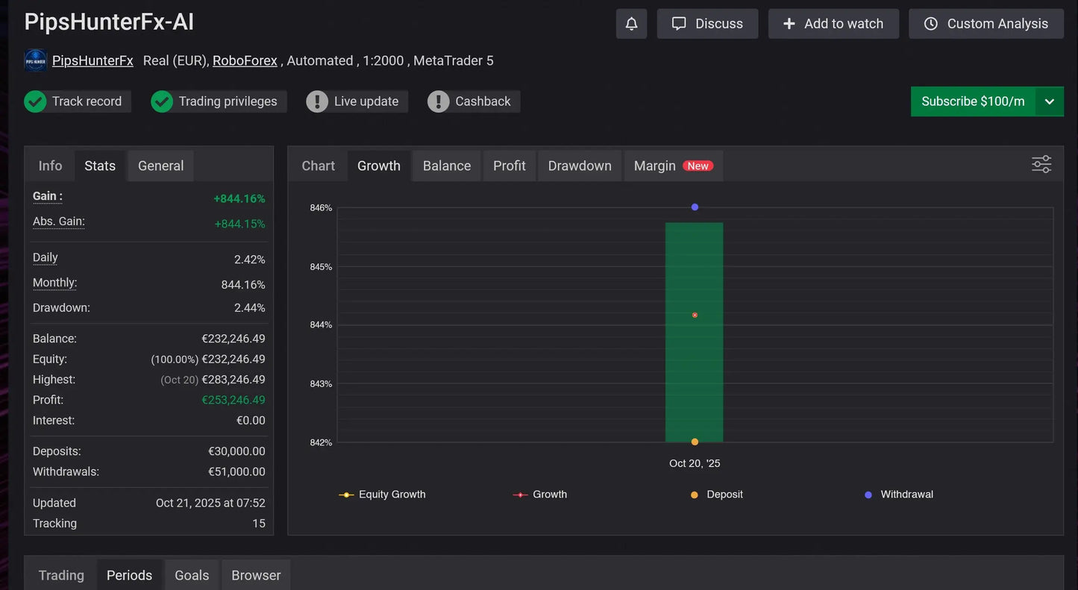Select the Periods tab
Viewport: 1078px width, 590px height.
pos(129,575)
